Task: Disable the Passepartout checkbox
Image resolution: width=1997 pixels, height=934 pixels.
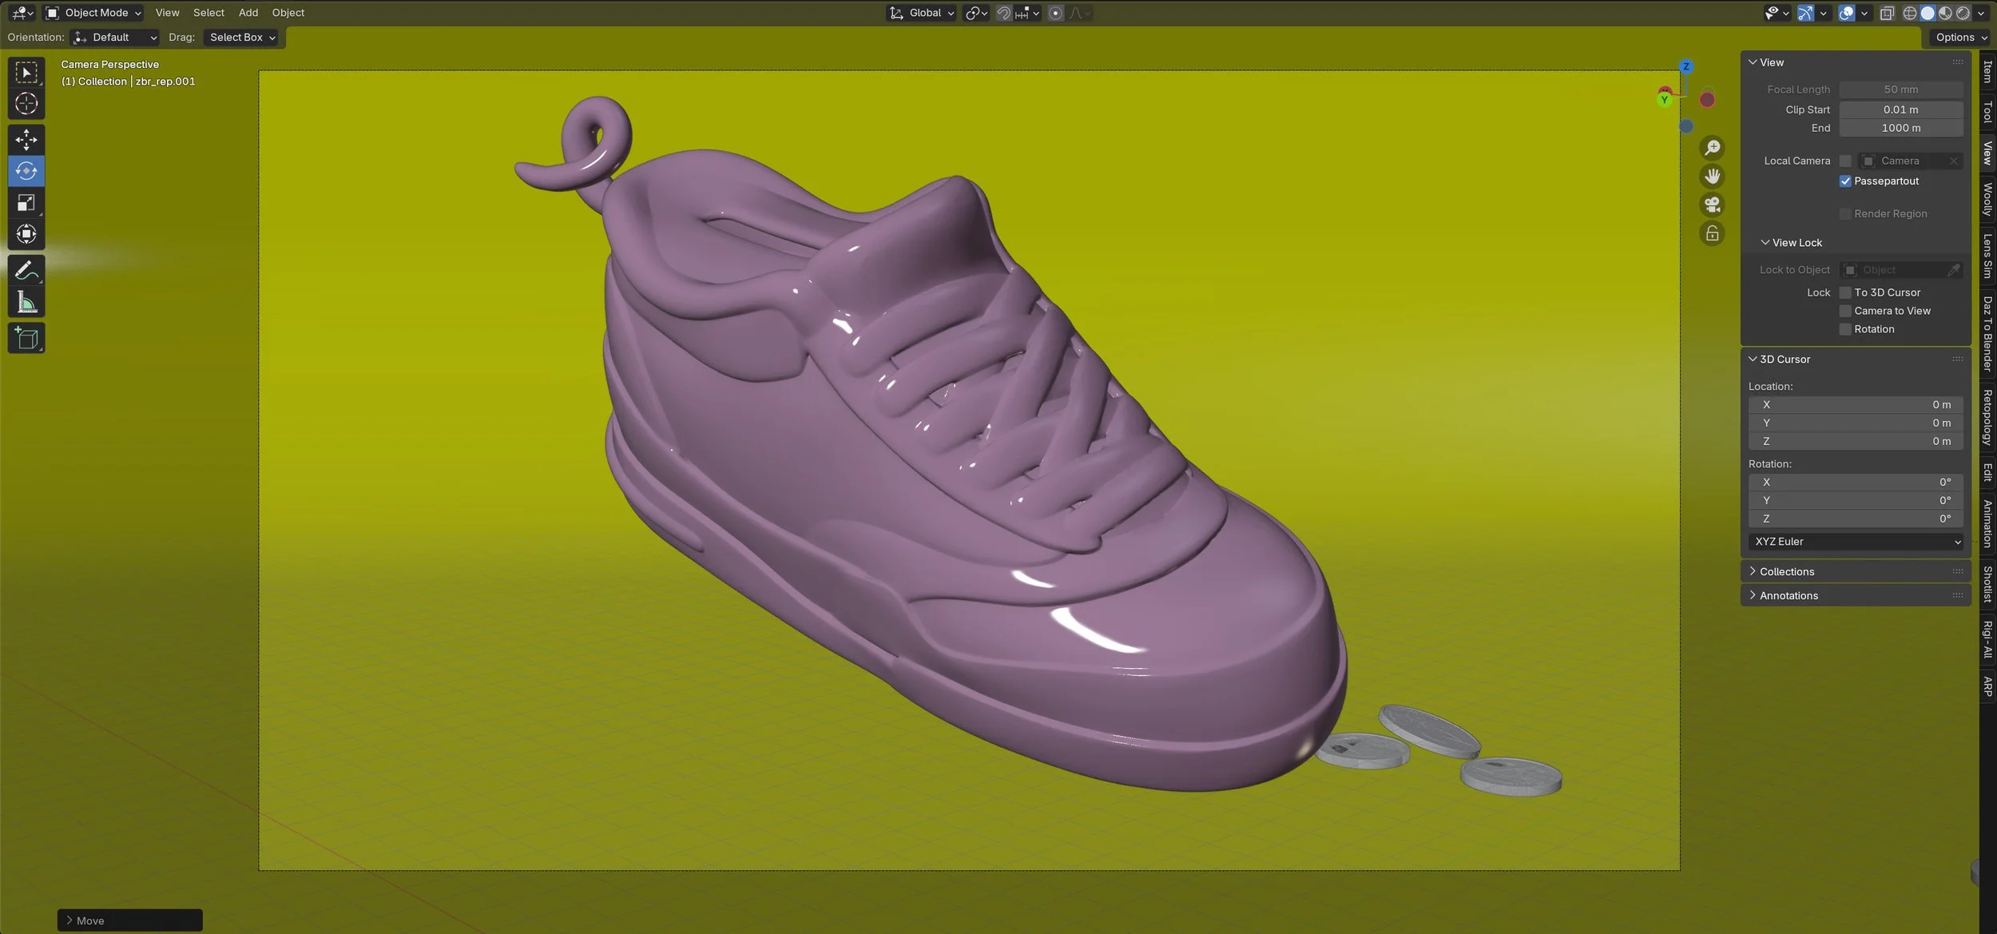Action: point(1845,181)
